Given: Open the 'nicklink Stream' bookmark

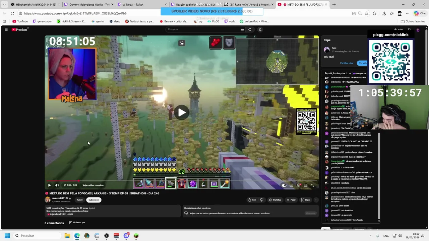Looking at the screenshot, I should click(x=71, y=21).
